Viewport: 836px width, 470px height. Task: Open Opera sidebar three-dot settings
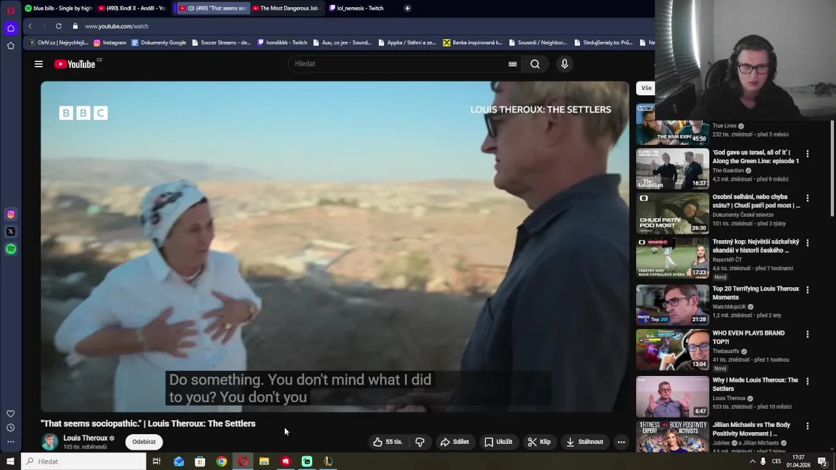(10, 442)
